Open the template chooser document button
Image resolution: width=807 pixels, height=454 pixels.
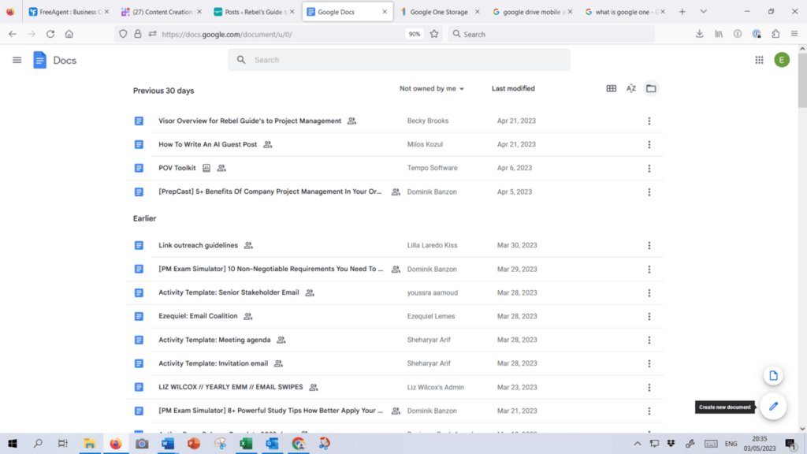(773, 376)
